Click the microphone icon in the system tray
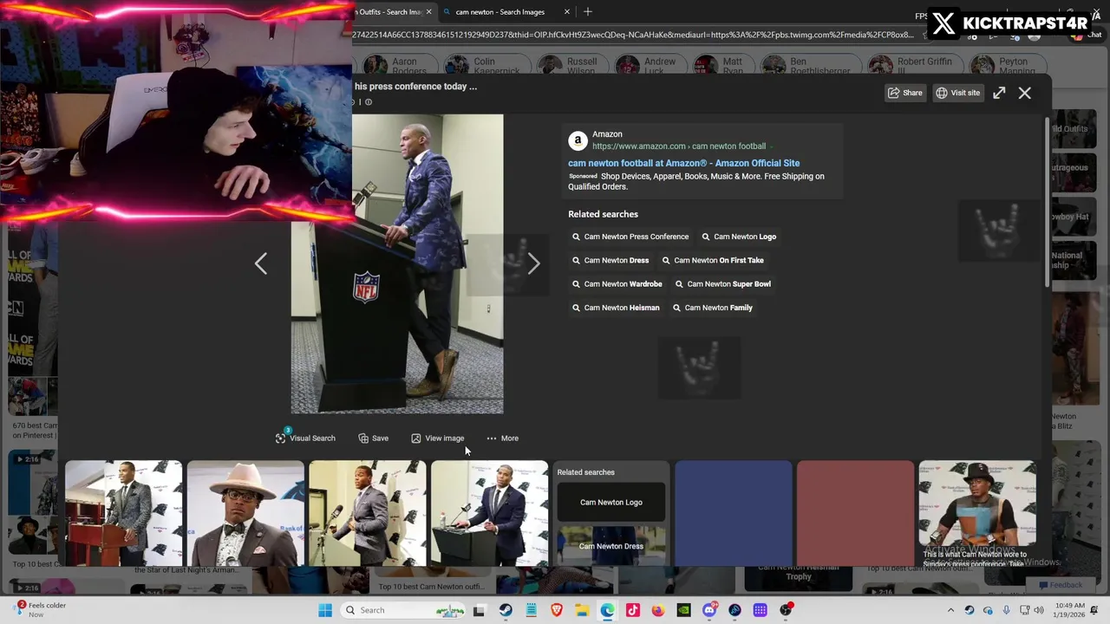This screenshot has width=1110, height=624. 1006,610
